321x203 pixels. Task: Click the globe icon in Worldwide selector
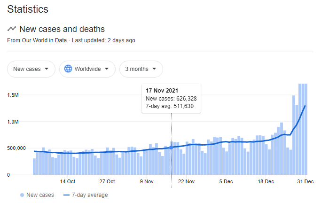click(68, 69)
